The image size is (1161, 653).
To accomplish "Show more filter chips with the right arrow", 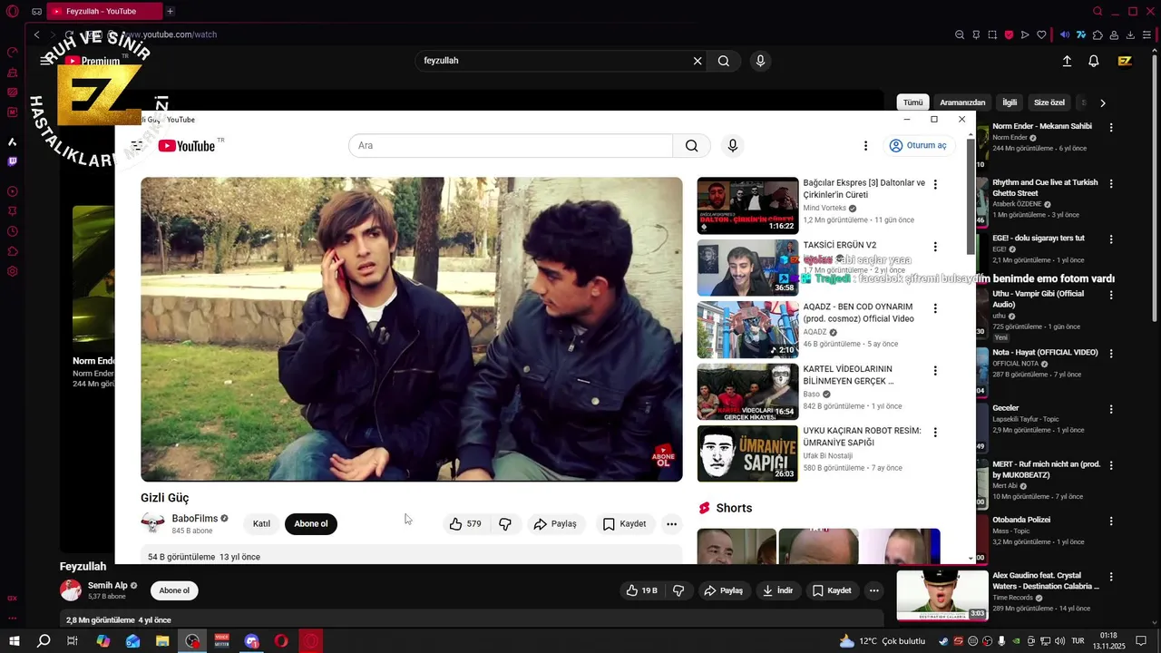I will (x=1103, y=103).
